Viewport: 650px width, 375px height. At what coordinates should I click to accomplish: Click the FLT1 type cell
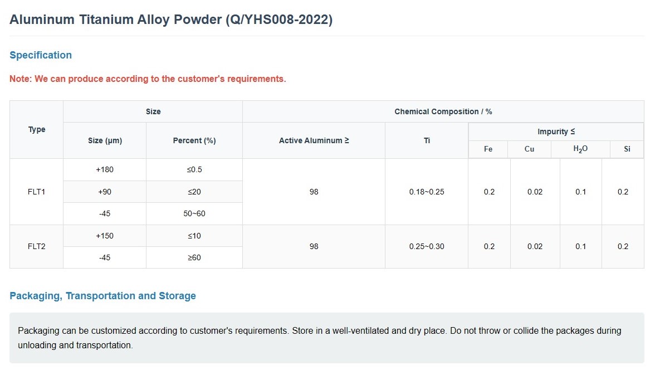[x=37, y=192]
